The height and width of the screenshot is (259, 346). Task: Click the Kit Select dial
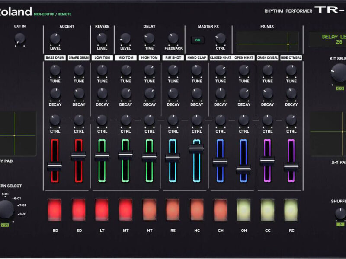(x=339, y=73)
